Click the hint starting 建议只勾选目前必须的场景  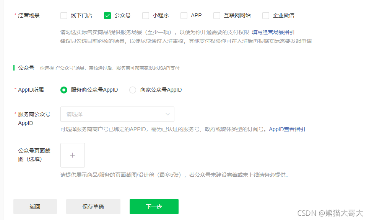tap(186, 41)
